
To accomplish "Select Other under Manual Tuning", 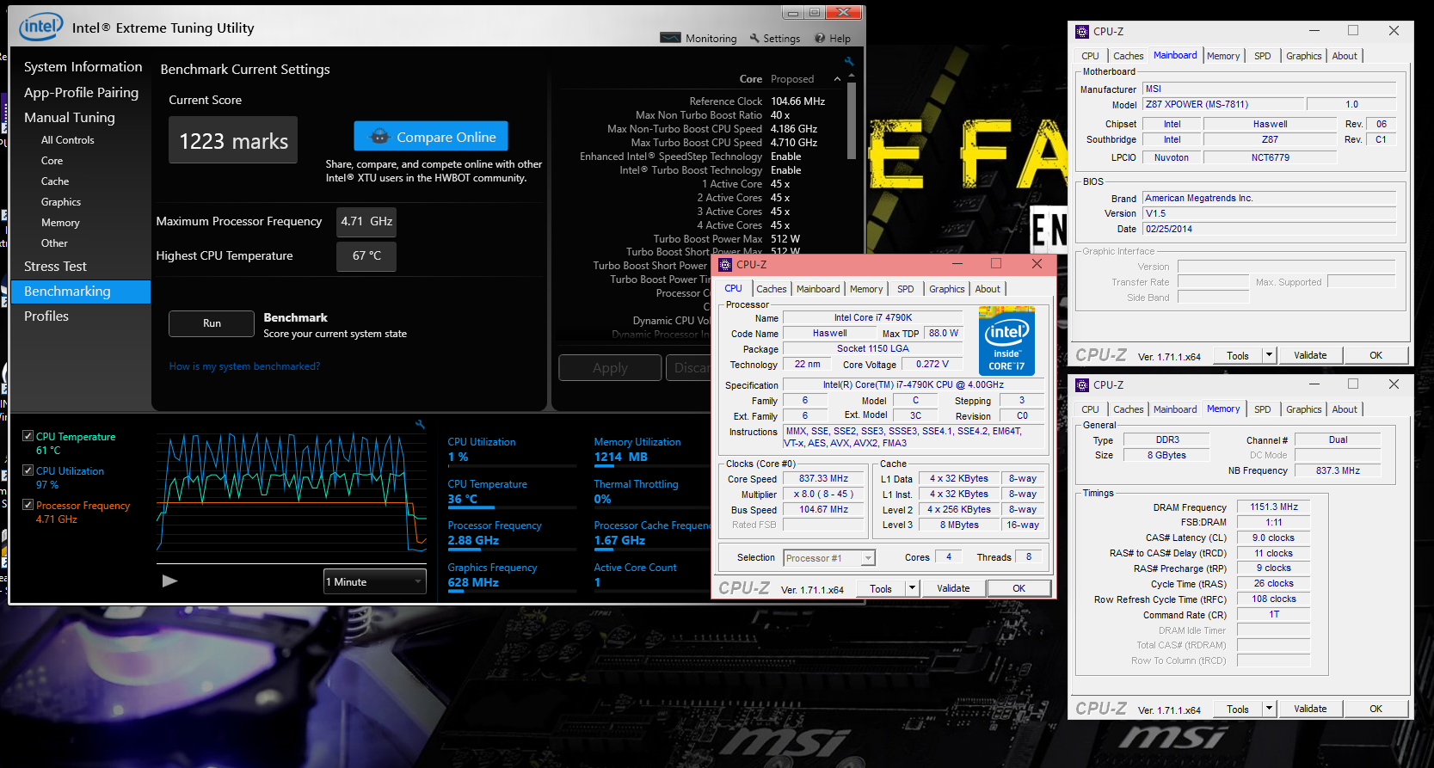I will click(54, 243).
